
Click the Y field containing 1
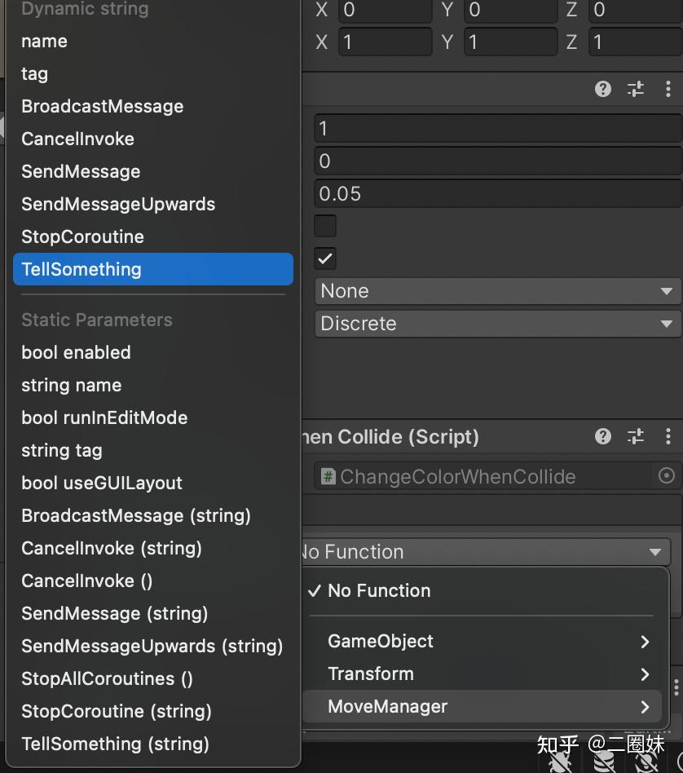coord(510,42)
